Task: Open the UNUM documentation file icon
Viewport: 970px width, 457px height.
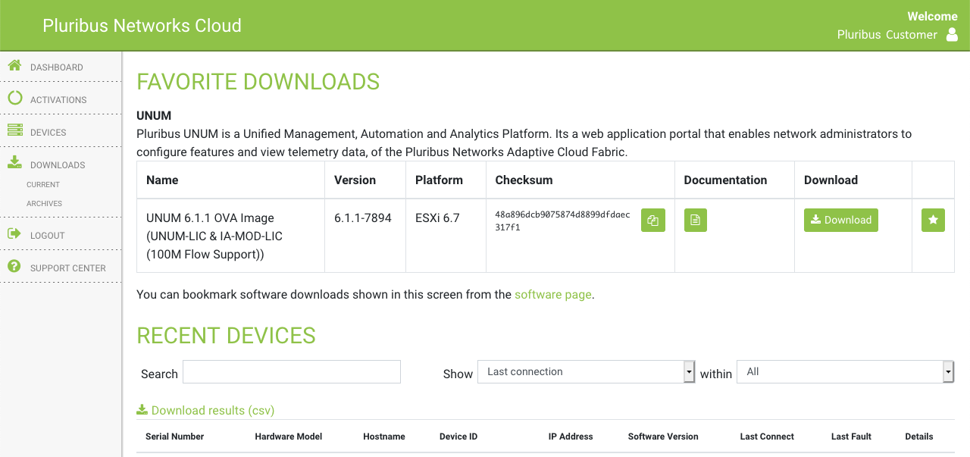Action: [x=696, y=221]
